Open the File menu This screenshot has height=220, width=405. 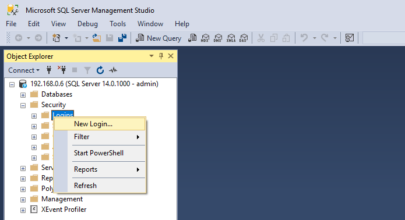(x=11, y=24)
